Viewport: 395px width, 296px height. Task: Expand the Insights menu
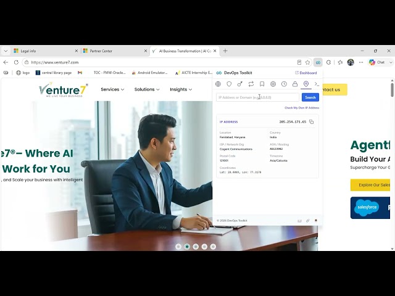[x=181, y=89]
